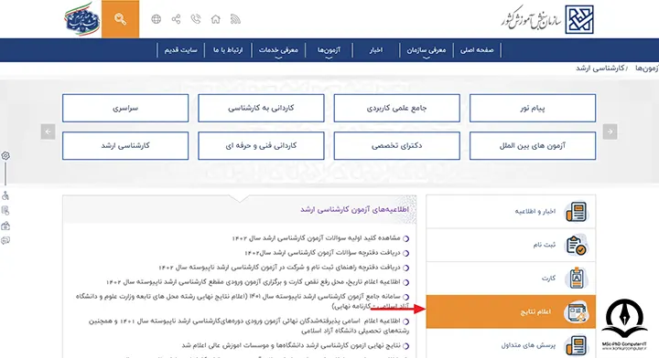Open the کارت sidebar tab
Viewport: 659px width, 358px height.
click(x=511, y=278)
